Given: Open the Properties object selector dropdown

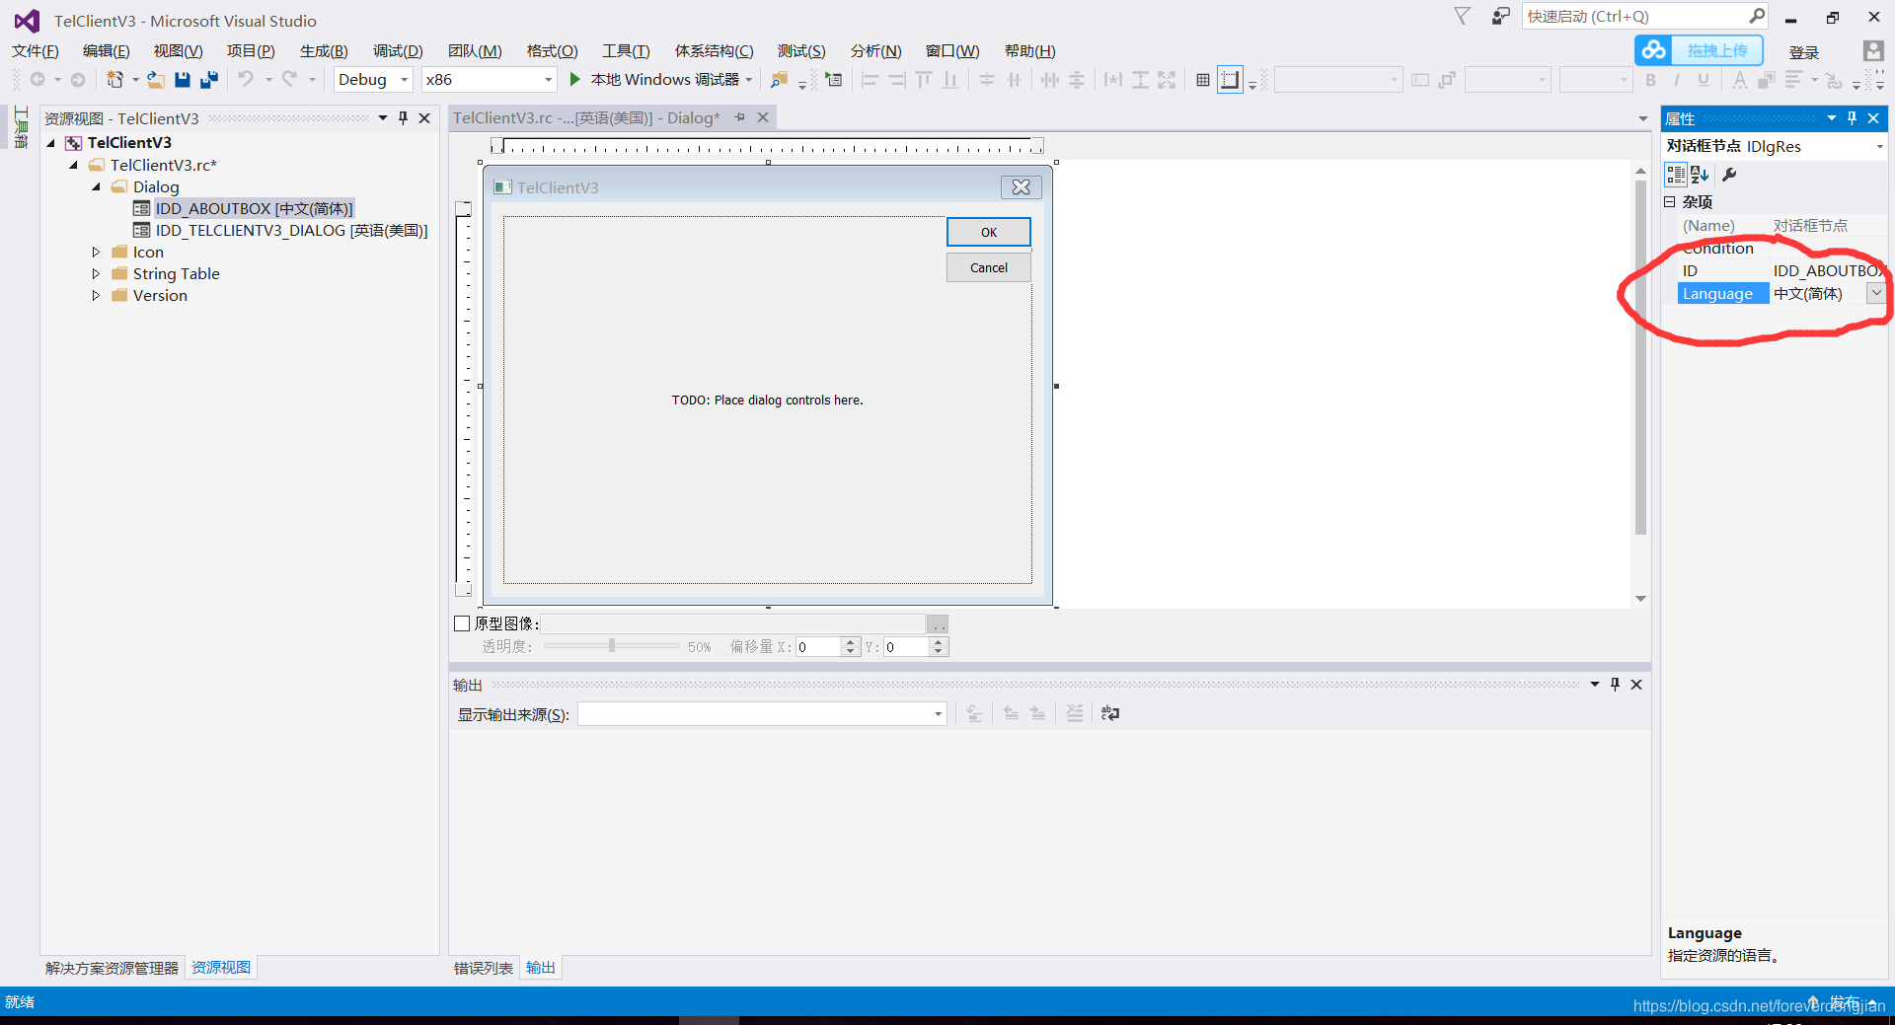Looking at the screenshot, I should pos(1879,146).
